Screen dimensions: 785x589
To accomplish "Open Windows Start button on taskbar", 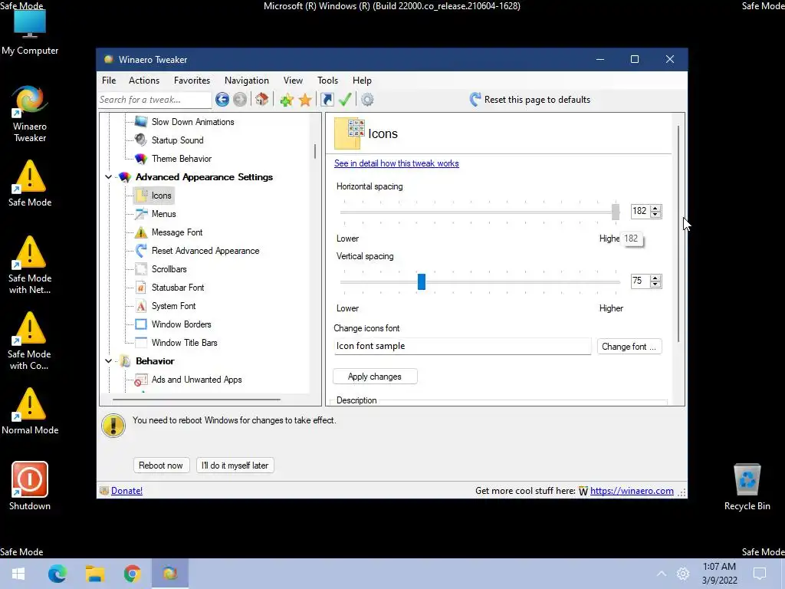I will (18, 574).
